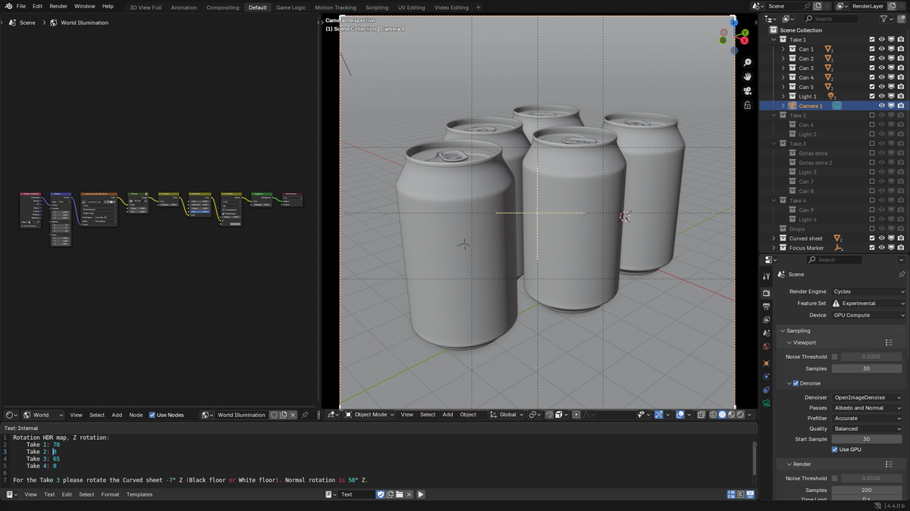Open the viewport Add menu

coord(448,415)
